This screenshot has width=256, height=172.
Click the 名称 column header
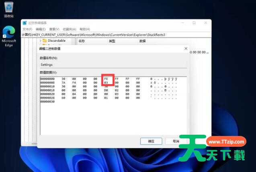click(82, 41)
